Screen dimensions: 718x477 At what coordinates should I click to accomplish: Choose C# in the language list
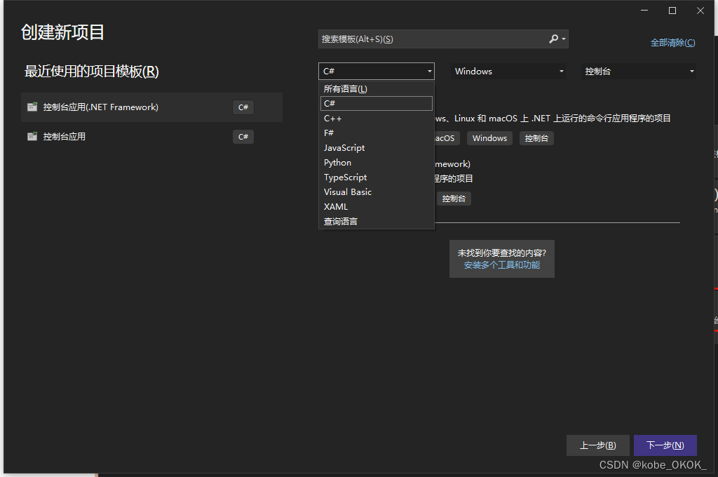377,104
